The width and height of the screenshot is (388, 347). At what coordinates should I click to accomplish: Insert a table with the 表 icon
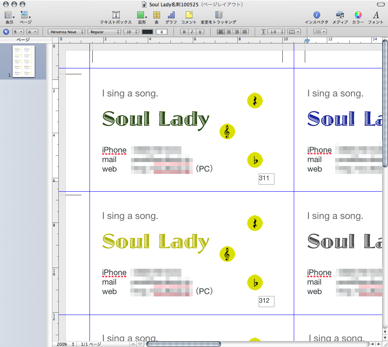157,15
